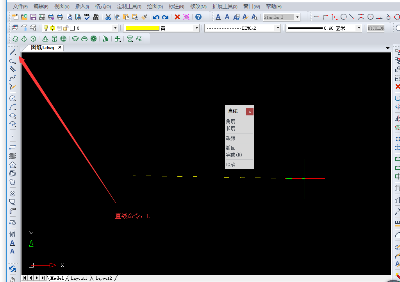Select the Donut tool
The width and height of the screenshot is (400, 282).
[12, 194]
